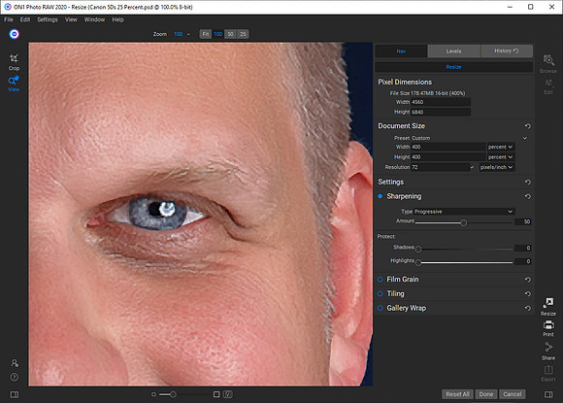The width and height of the screenshot is (563, 403).
Task: Enable the Film Grain toggle
Action: click(380, 279)
